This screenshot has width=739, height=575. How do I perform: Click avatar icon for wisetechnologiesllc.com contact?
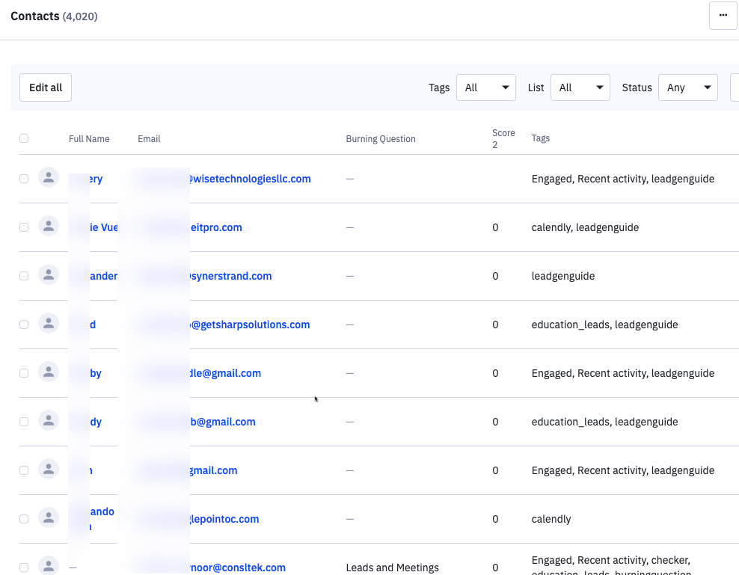49,178
